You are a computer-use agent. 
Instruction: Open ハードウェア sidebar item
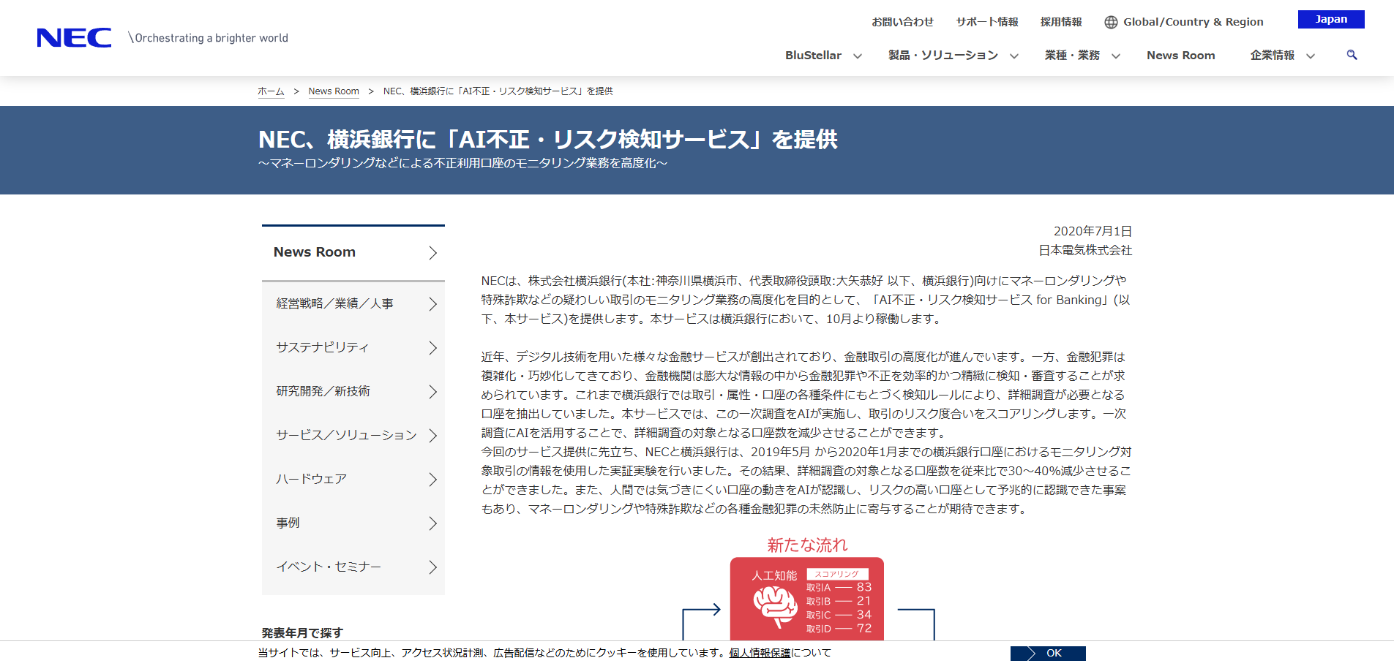(x=353, y=479)
